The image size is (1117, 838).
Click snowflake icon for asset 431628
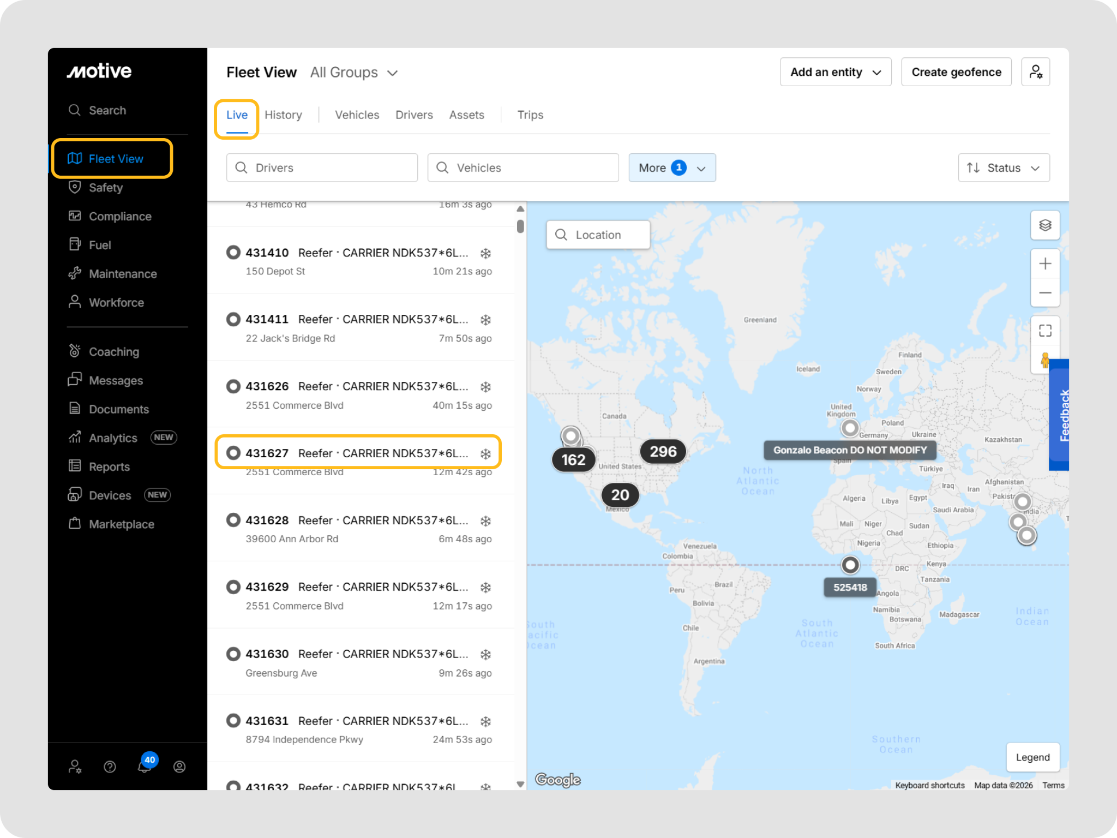[485, 521]
